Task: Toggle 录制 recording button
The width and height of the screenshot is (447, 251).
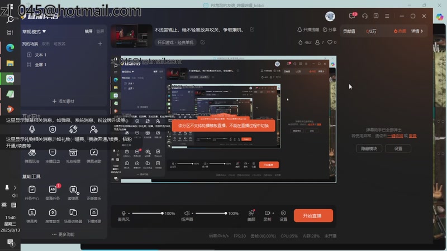Action: tap(267, 215)
